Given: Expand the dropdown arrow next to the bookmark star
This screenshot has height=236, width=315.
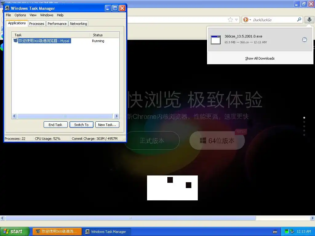Looking at the screenshot, I should click(x=237, y=20).
